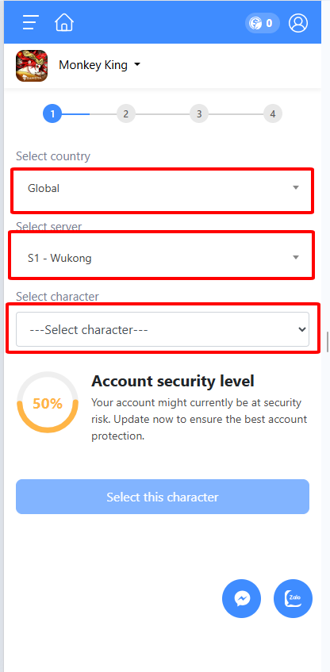Select step 3 in progress indicator

[x=199, y=114]
